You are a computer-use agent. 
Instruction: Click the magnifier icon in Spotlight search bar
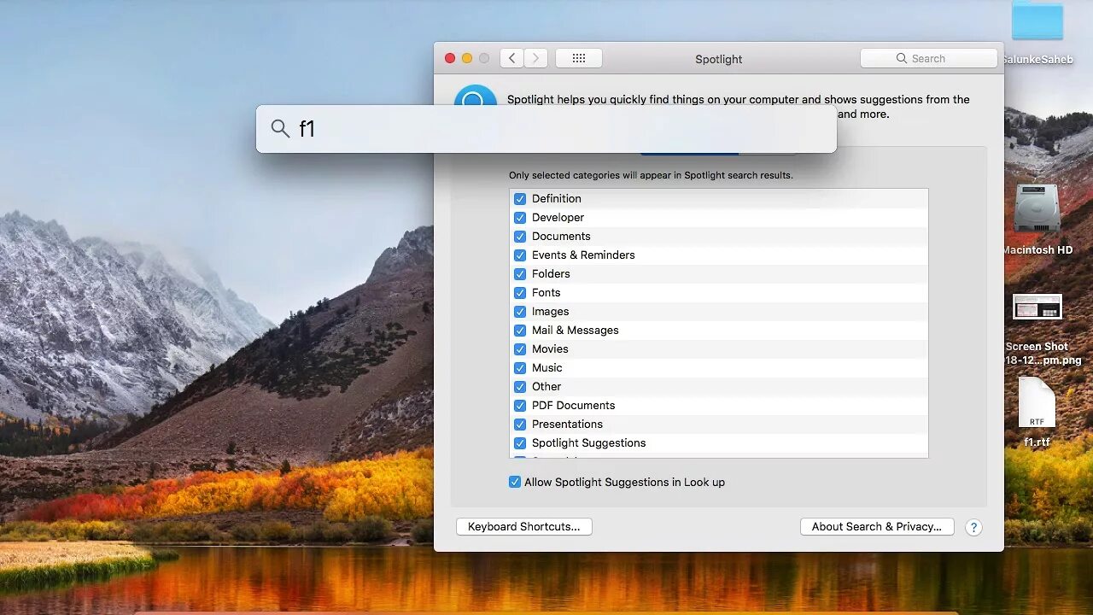tap(280, 129)
